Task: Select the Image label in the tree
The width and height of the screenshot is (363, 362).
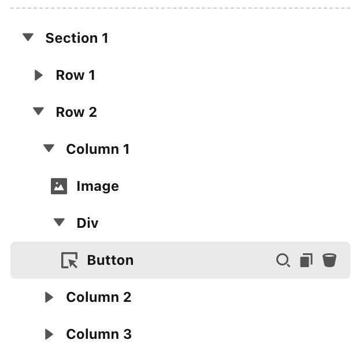Action: [x=98, y=186]
